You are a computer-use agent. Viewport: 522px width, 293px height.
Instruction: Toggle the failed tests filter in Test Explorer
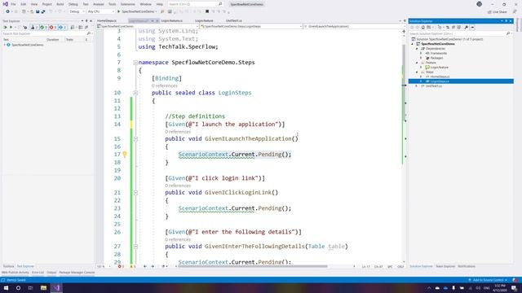click(x=53, y=27)
